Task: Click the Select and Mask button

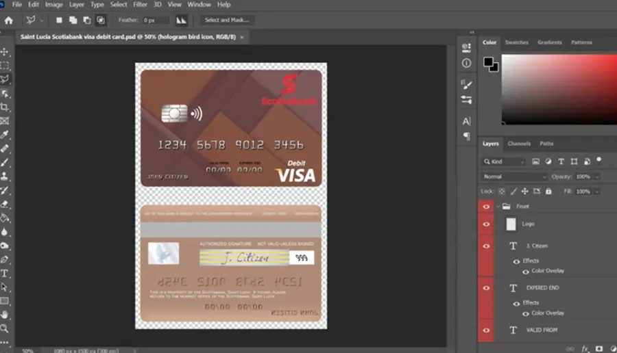Action: [x=227, y=20]
